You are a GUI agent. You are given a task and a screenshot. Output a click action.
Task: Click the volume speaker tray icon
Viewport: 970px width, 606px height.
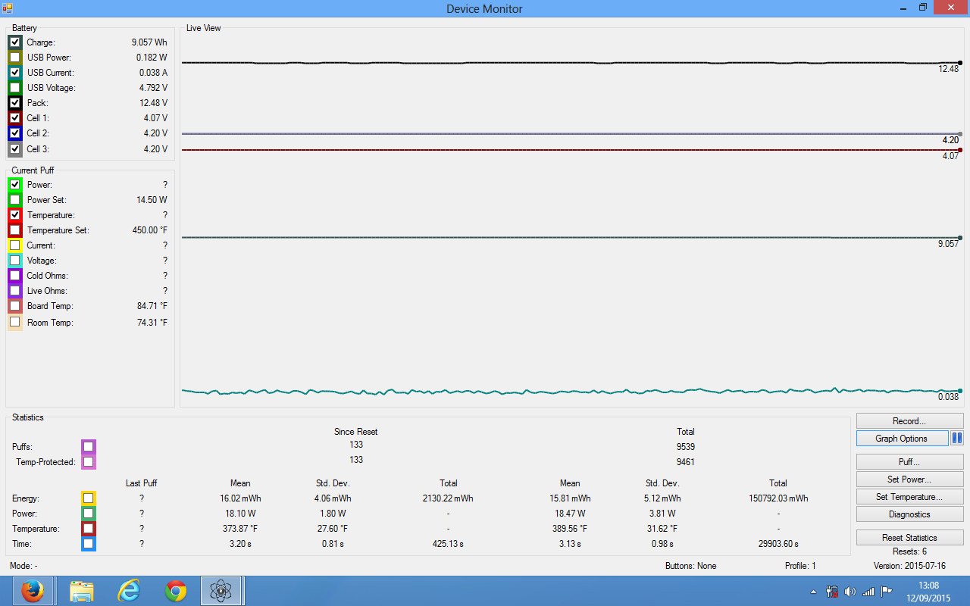coord(850,592)
